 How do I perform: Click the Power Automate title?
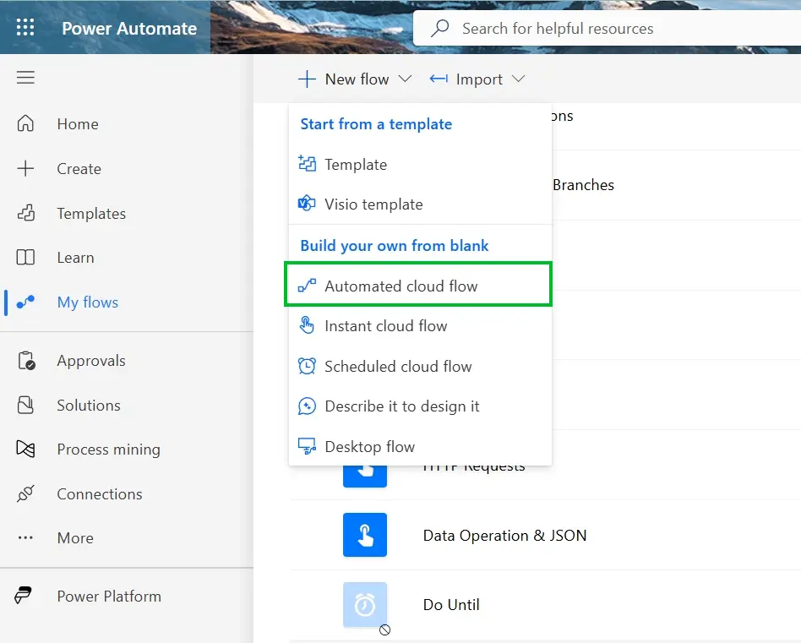coord(129,28)
